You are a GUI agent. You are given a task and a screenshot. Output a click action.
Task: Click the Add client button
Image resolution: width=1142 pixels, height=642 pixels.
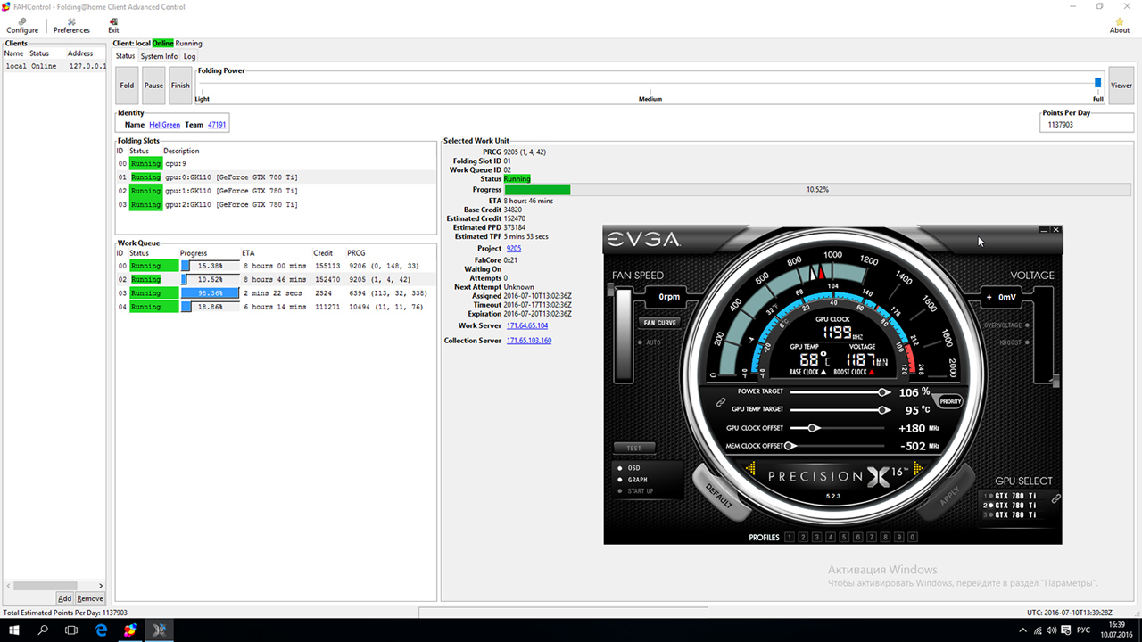point(64,598)
